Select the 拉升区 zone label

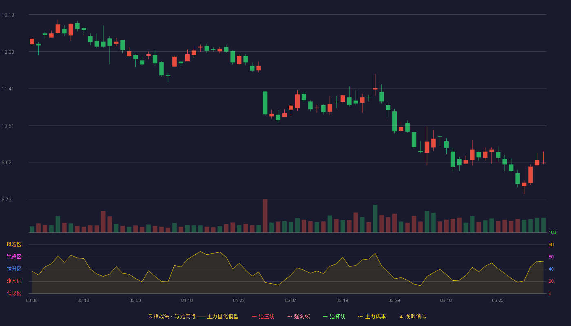[14, 269]
